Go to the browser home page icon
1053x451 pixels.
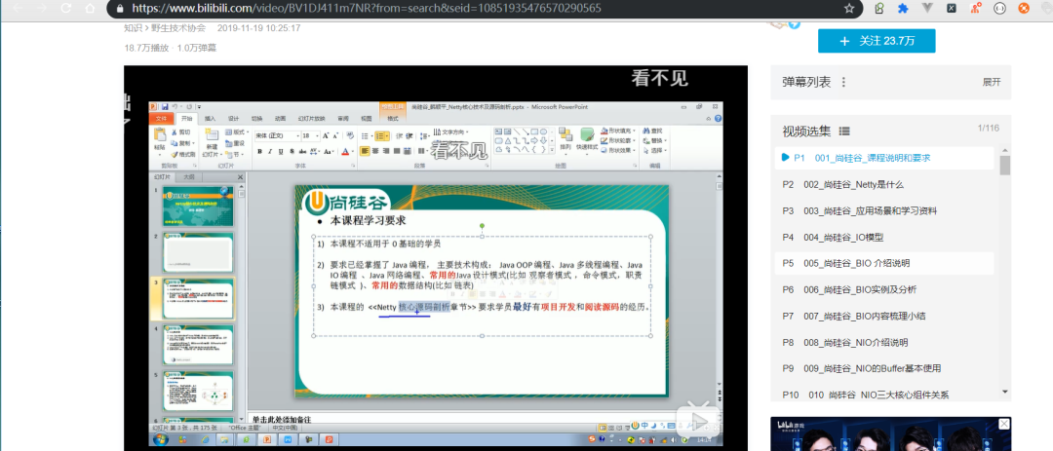click(x=90, y=8)
